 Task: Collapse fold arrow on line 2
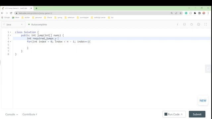point(10,35)
